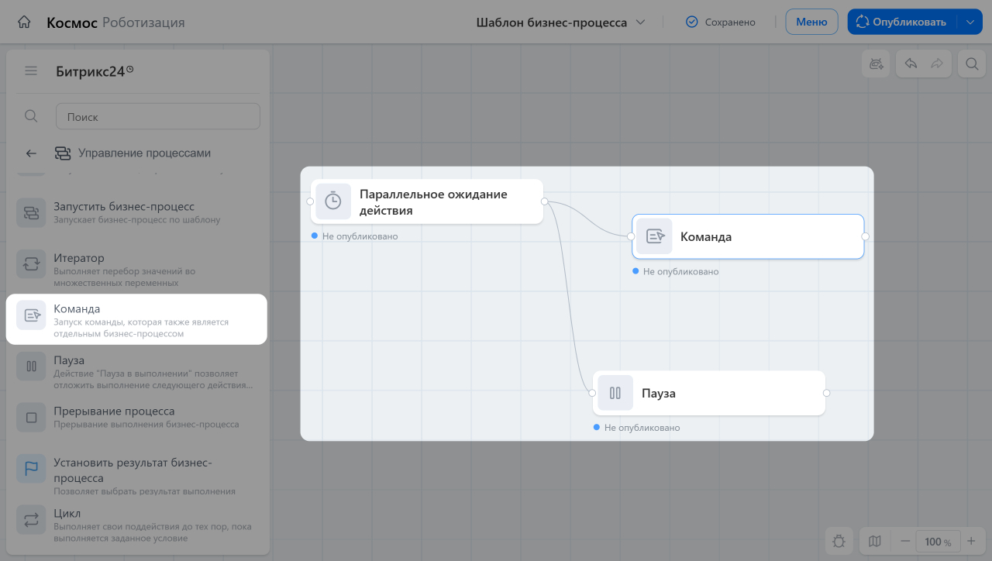992x561 pixels.
Task: Open the AI robot assistant icon
Action: [x=877, y=64]
